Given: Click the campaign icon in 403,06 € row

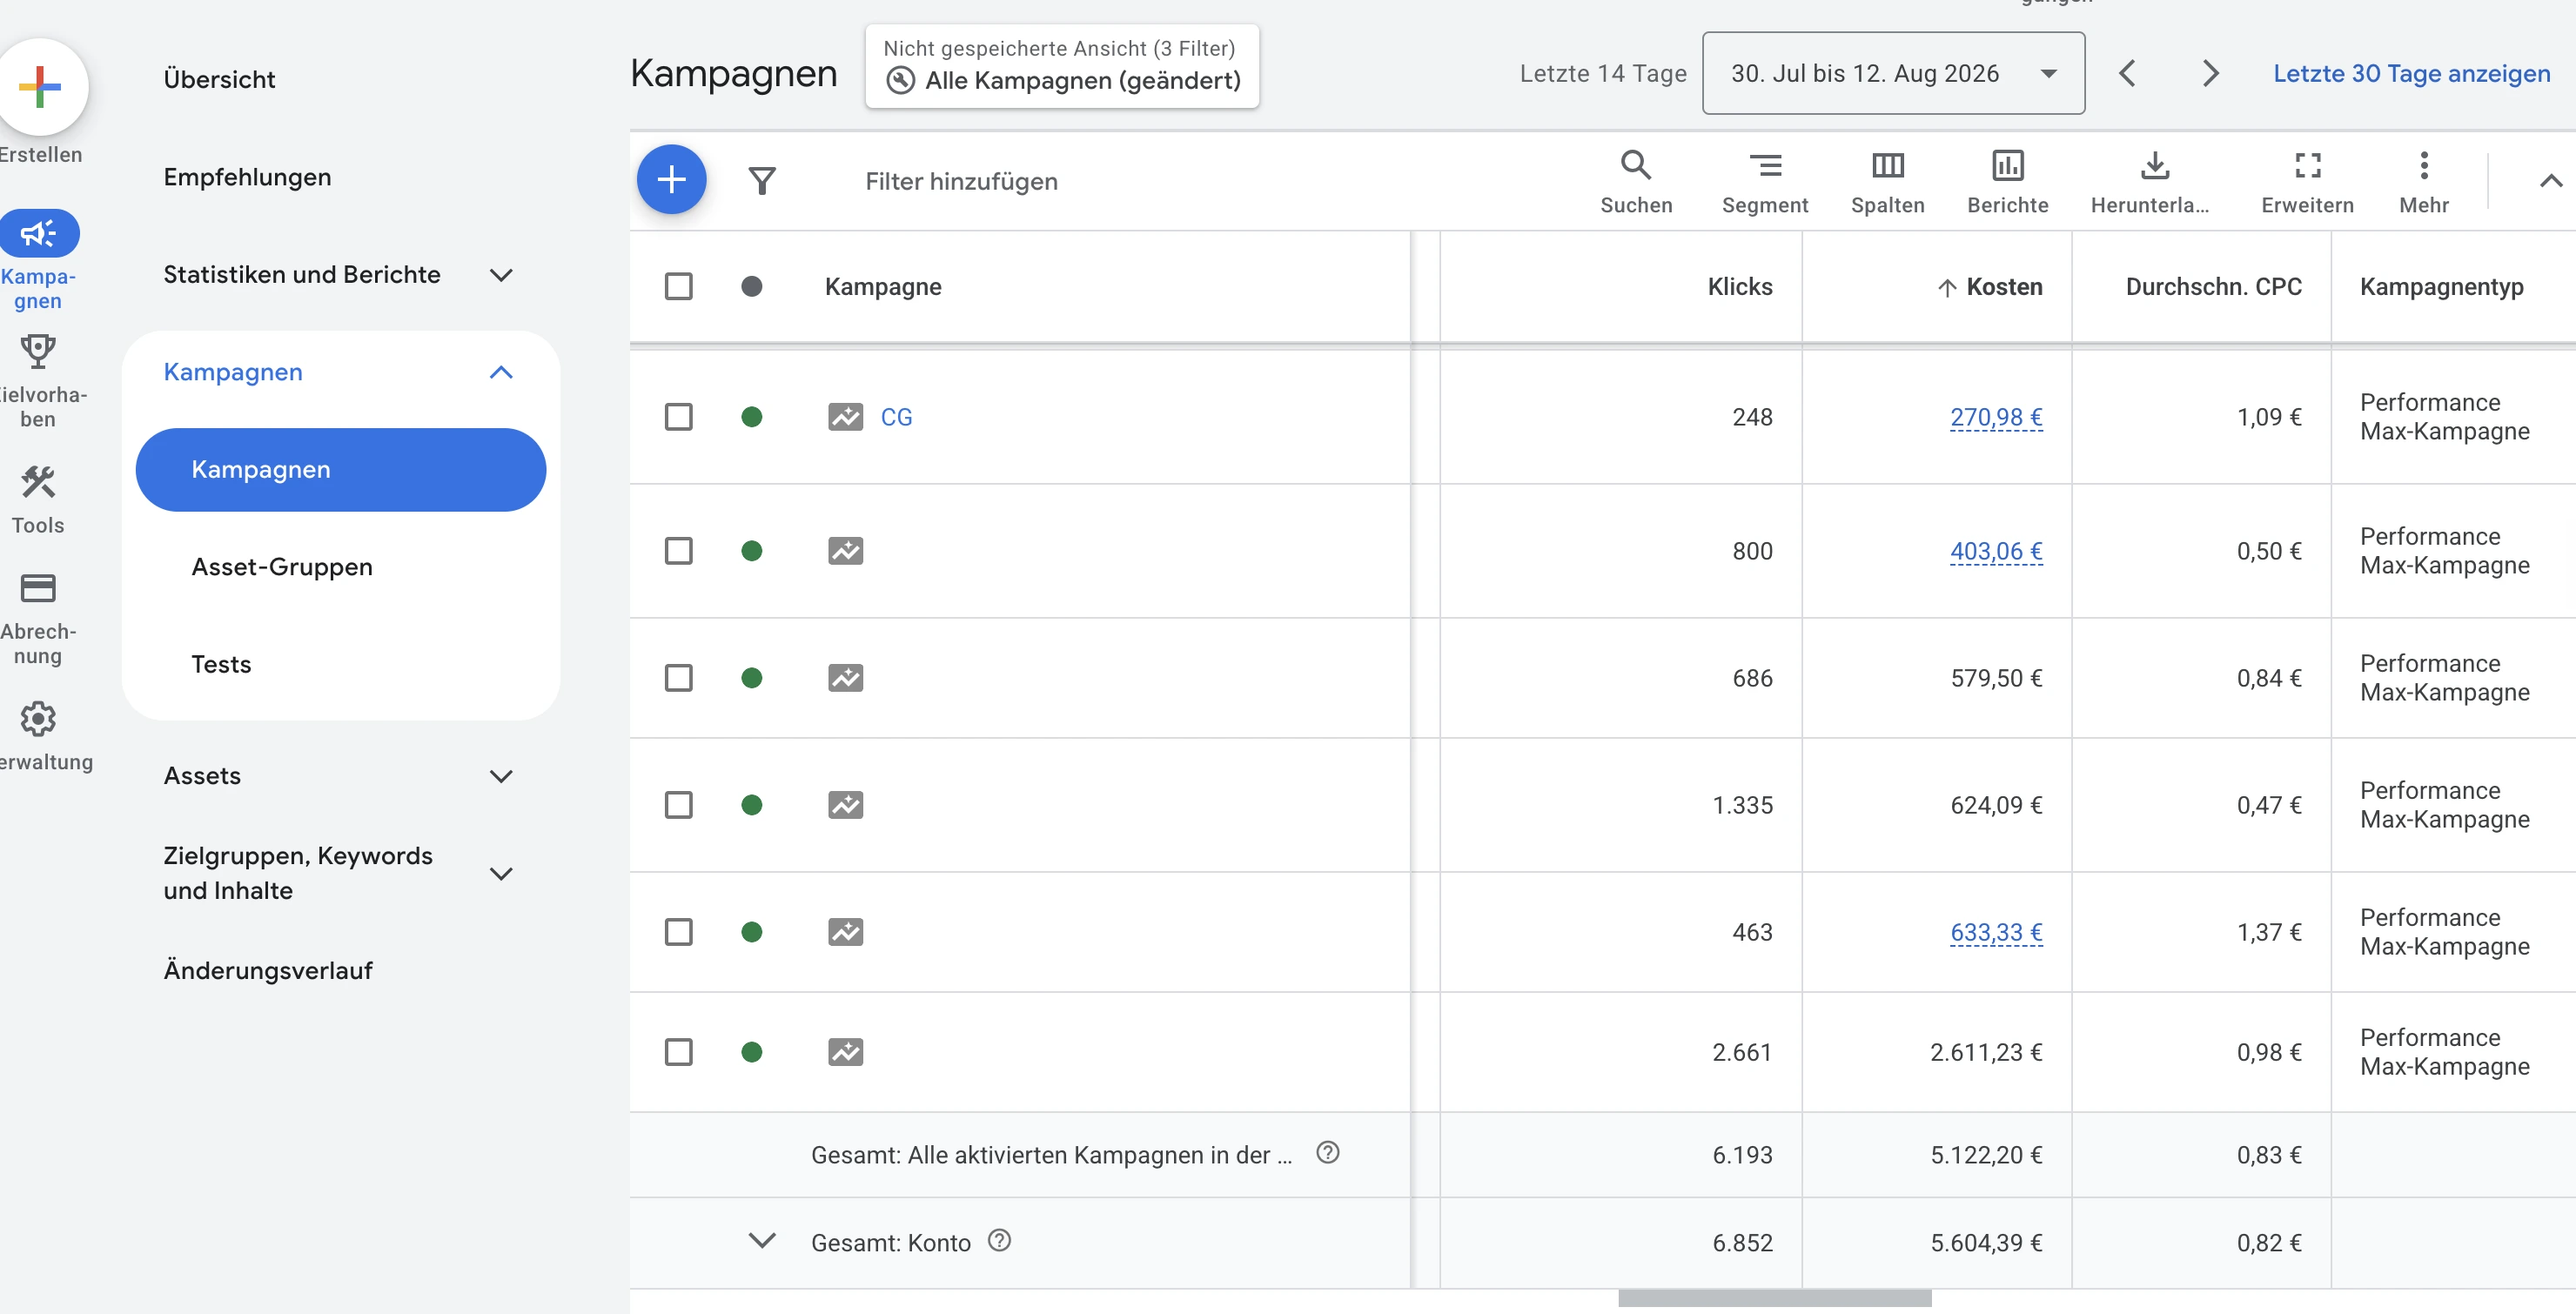Looking at the screenshot, I should coord(845,551).
